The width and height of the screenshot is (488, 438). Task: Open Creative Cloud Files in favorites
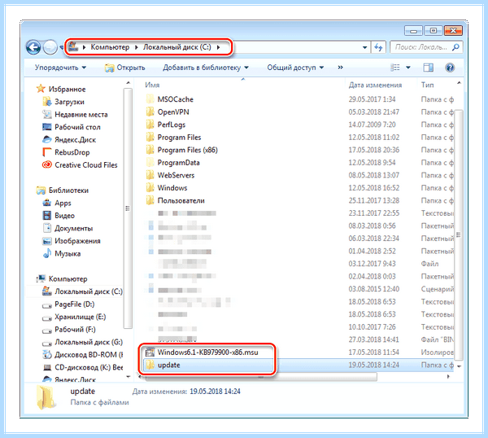click(86, 165)
